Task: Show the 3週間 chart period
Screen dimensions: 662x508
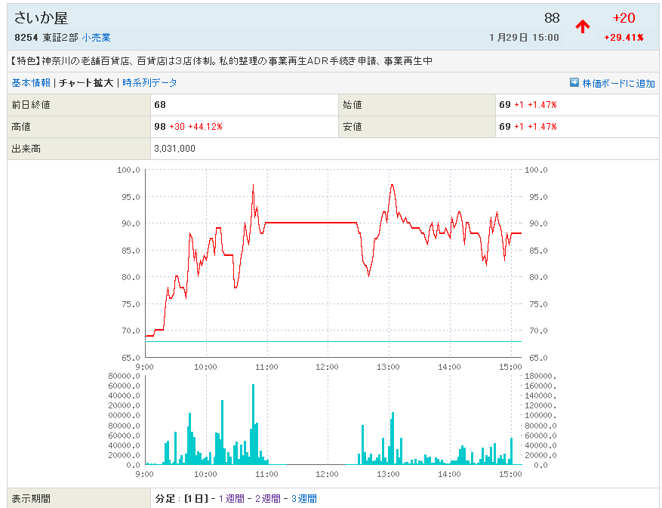Action: [x=303, y=498]
